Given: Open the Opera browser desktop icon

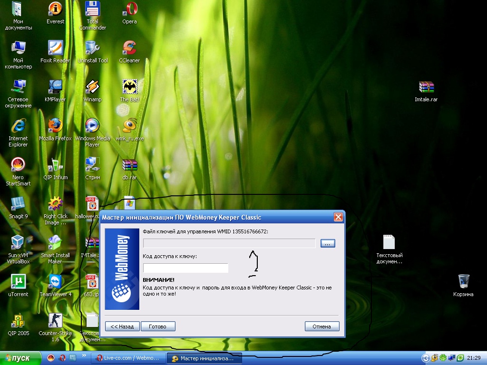Looking at the screenshot, I should pos(129,9).
